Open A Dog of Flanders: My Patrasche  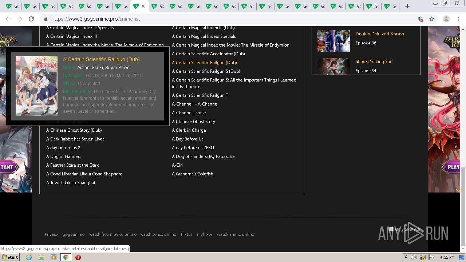(203, 156)
